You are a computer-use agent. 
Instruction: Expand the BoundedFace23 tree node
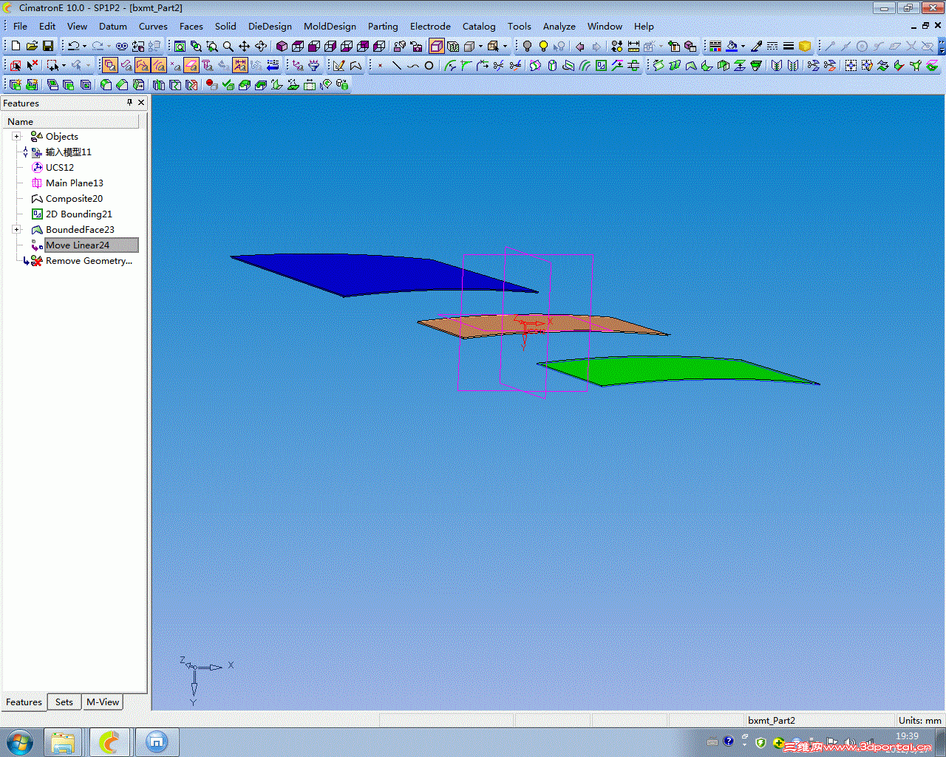tap(16, 229)
